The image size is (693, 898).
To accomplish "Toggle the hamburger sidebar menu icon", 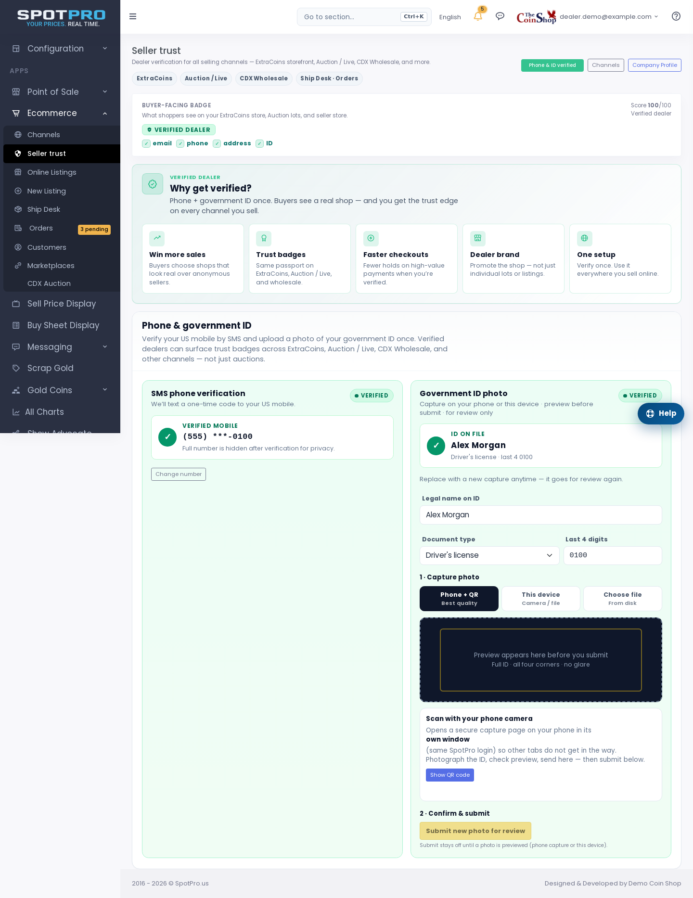I will (133, 16).
